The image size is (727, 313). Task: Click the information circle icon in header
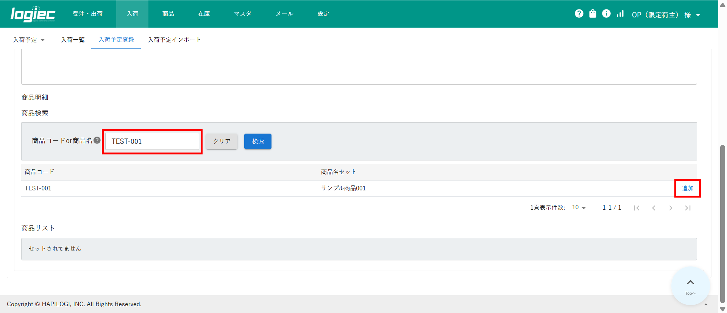coord(606,14)
